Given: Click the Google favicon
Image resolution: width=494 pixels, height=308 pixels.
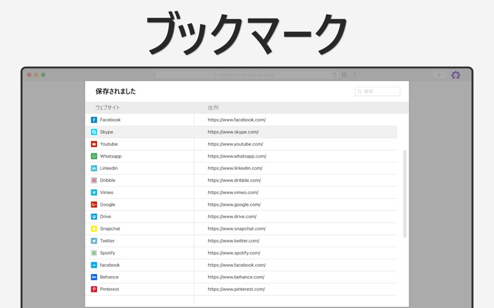Looking at the screenshot, I should [94, 205].
